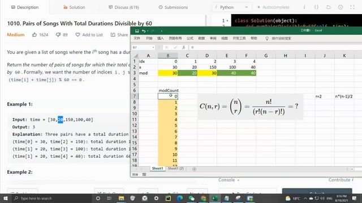Open Customize Quick Access Toolbar dropdown
Image resolution: width=362 pixels, height=203 pixels.
tap(162, 31)
